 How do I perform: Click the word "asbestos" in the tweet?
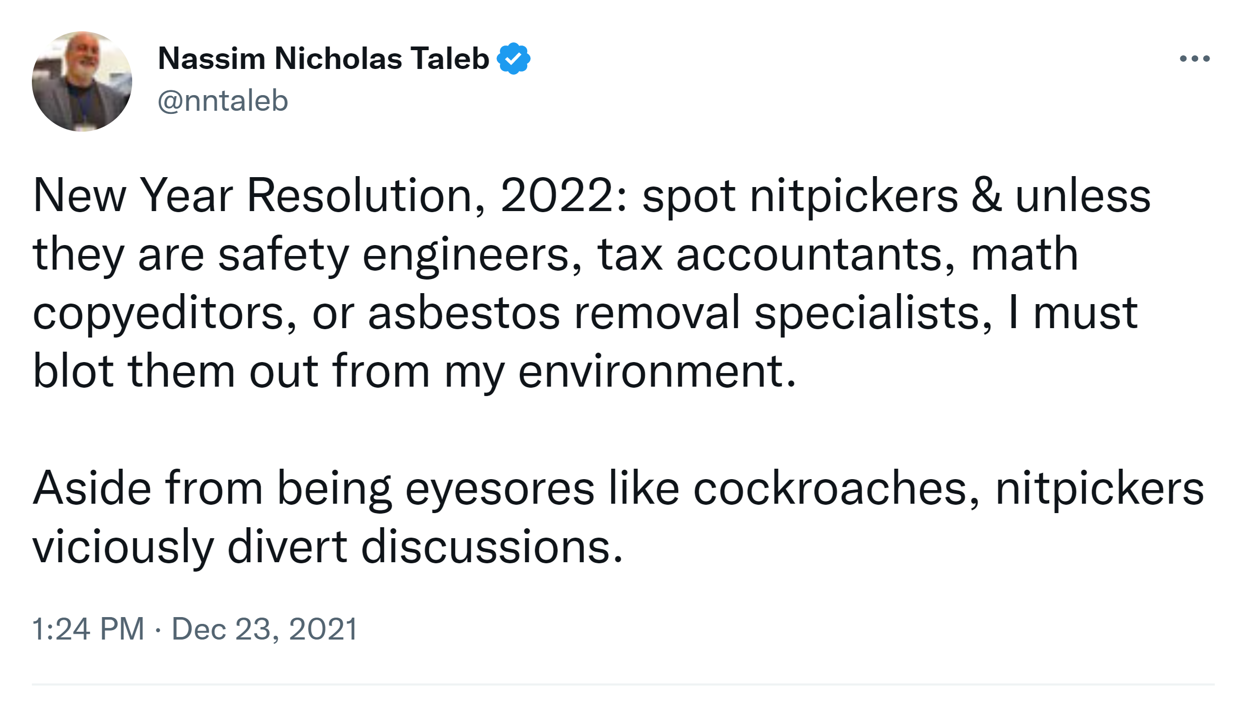pos(464,313)
